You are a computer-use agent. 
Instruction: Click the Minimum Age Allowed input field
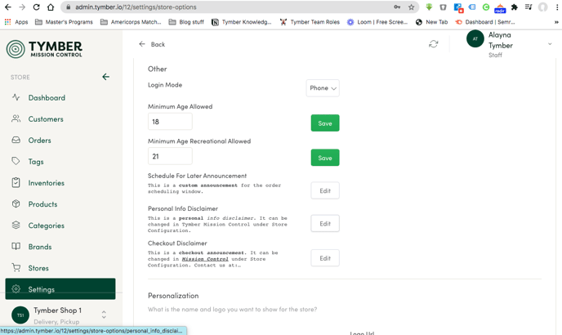coord(170,122)
